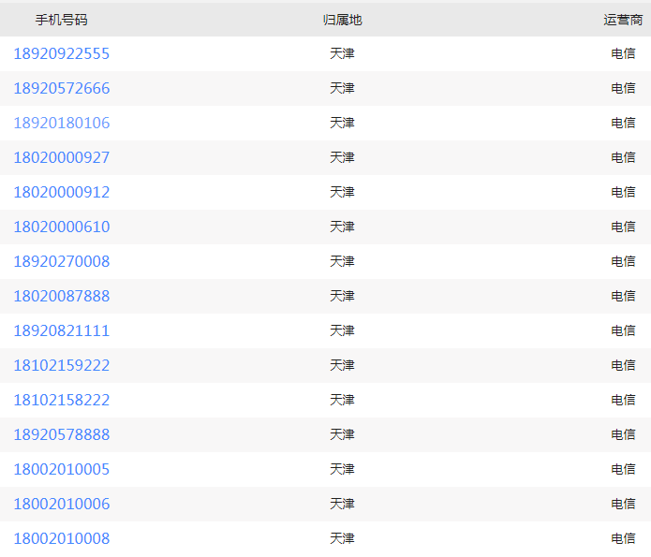Viewport: 651px width, 557px height.
Task: Select 天津 in the 18920922555 row
Action: [343, 53]
